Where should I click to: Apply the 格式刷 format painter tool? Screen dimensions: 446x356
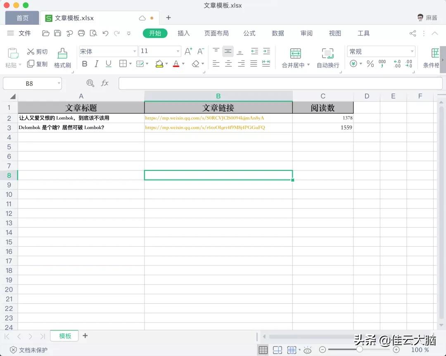coord(62,58)
